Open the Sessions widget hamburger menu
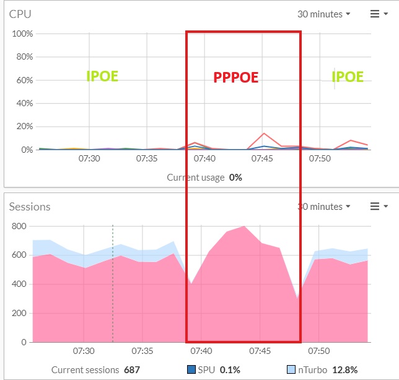Viewport: 399px width, 380px height. 379,207
